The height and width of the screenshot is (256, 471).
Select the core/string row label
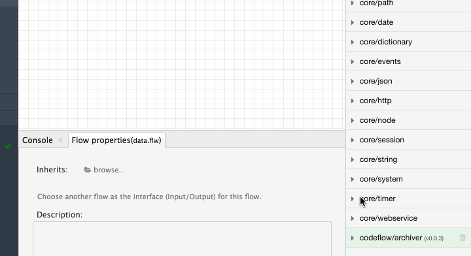pyautogui.click(x=378, y=159)
